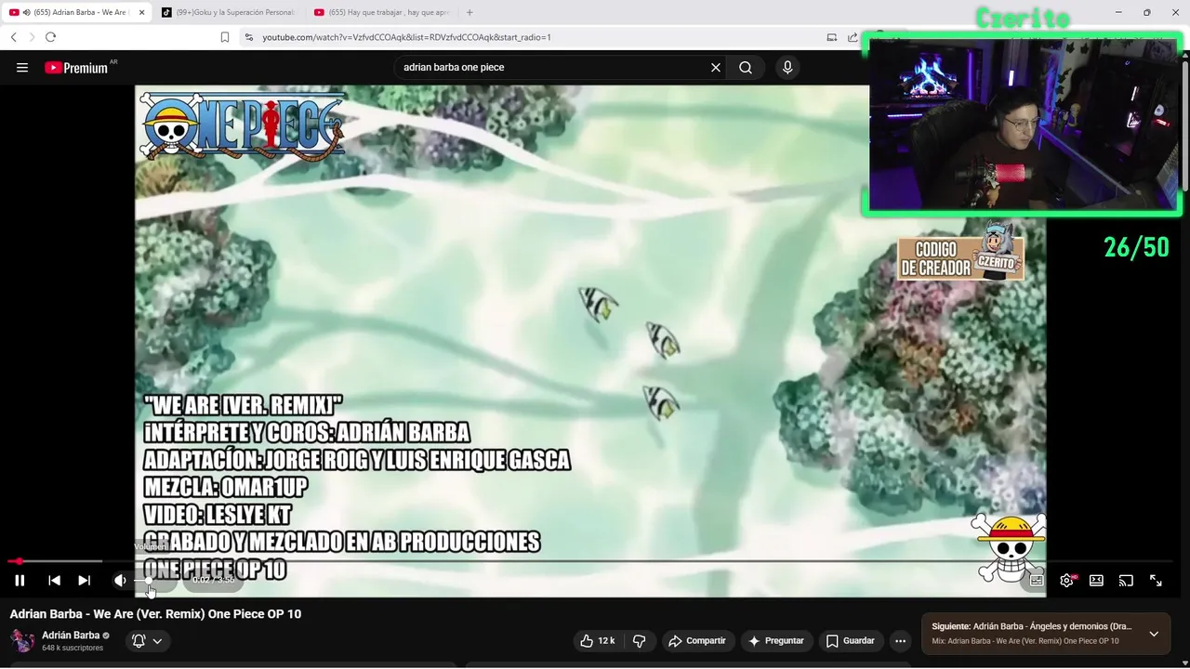Toggle subtitles on the player
The image size is (1190, 669).
pos(1037,581)
